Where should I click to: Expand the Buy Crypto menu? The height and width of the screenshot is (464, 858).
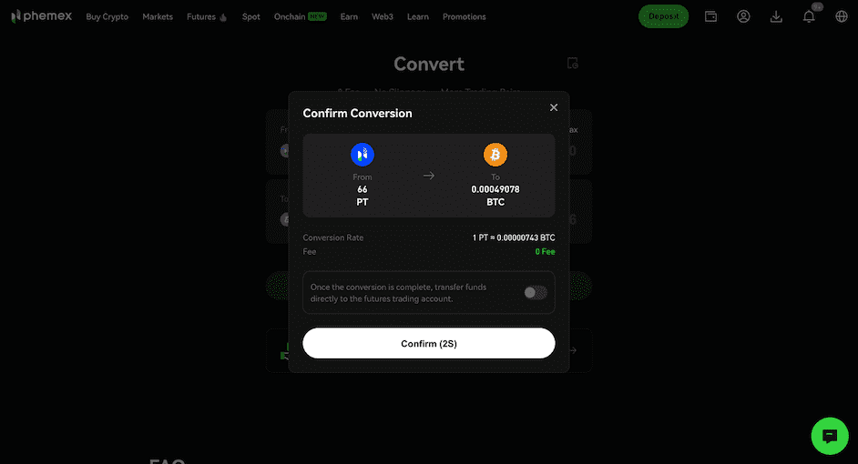click(x=107, y=17)
